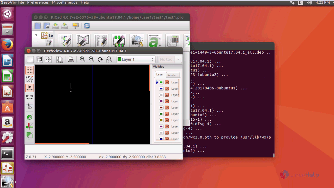This screenshot has width=334, height=188.
Task: Click the Print icon in GerbView
Action: 71,60
